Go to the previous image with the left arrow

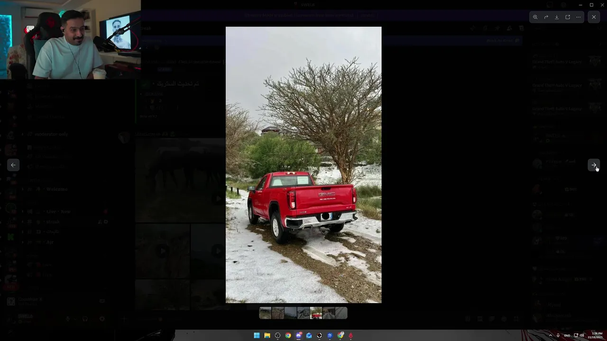[x=13, y=165]
